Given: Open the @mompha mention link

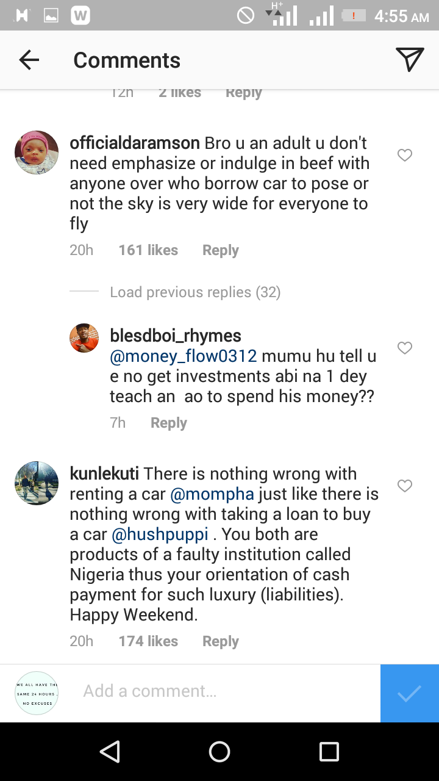Looking at the screenshot, I should point(212,494).
